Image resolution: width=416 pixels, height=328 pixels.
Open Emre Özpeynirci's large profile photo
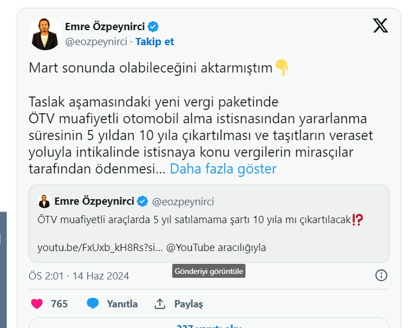pos(45,33)
